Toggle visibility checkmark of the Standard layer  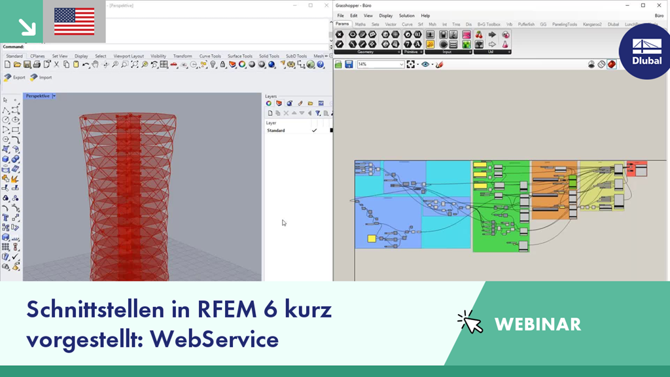(x=314, y=130)
